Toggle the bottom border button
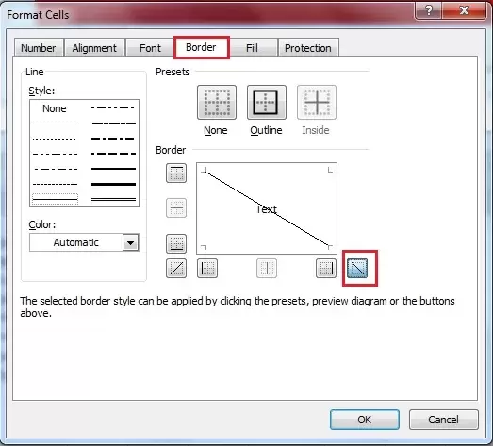493x446 pixels. 176,243
